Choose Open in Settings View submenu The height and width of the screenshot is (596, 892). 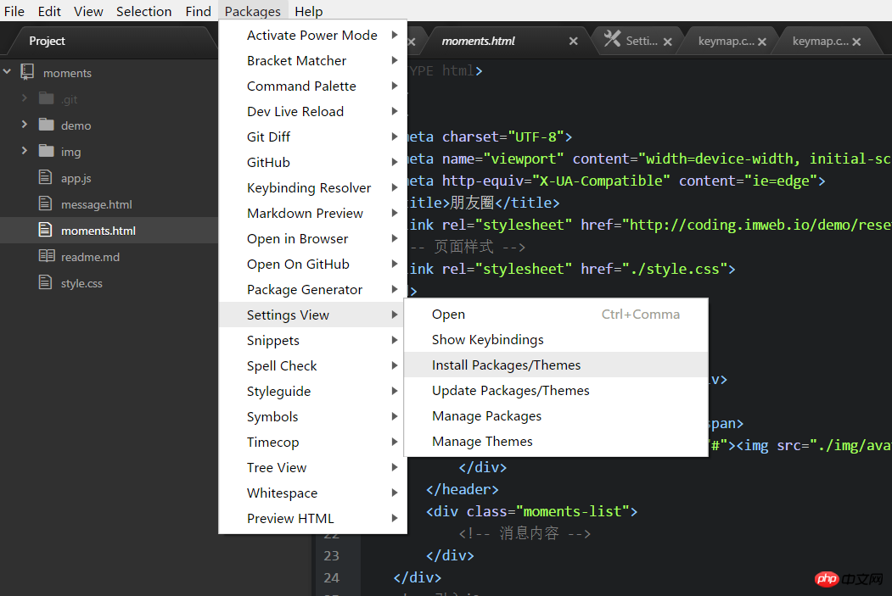(x=556, y=315)
